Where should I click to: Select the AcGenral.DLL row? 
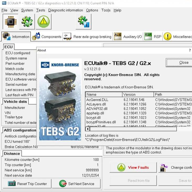pyautogui.click(x=139, y=100)
